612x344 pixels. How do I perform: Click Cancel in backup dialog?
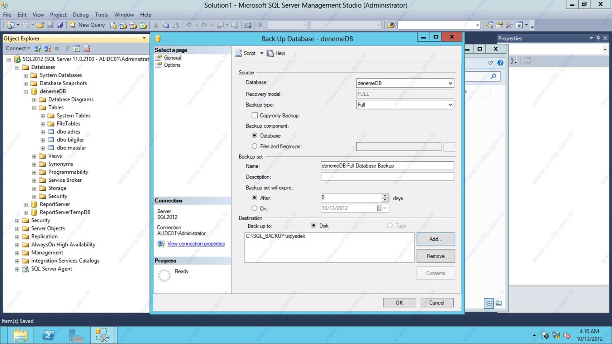[437, 302]
